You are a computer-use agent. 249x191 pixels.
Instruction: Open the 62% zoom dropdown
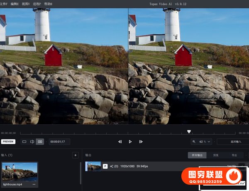(x=205, y=142)
